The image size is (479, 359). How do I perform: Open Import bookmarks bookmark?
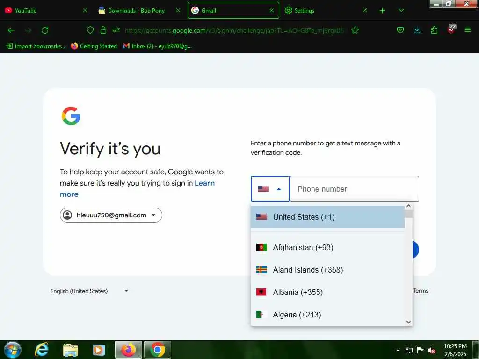pyautogui.click(x=36, y=46)
